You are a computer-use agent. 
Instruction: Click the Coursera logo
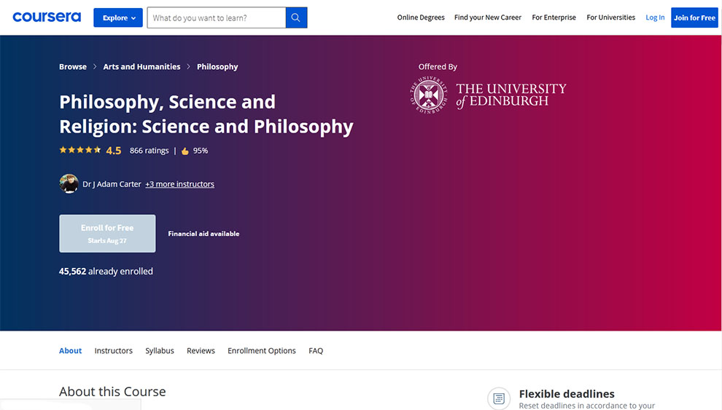pos(47,17)
